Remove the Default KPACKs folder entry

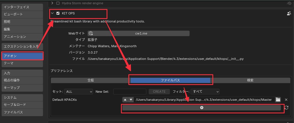(x=286, y=100)
